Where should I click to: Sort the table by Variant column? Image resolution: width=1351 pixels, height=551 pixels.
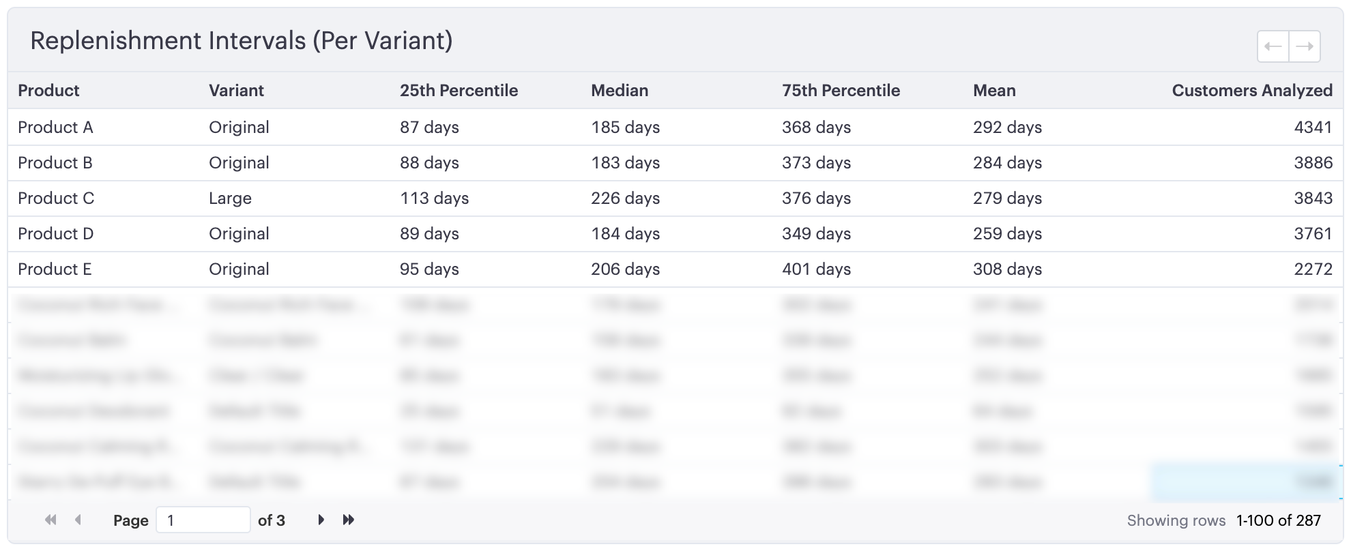click(236, 90)
